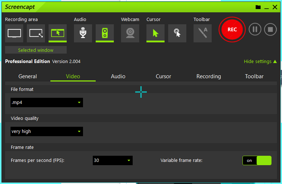Click the Recording area label
The image size is (282, 184).
(x=21, y=20)
